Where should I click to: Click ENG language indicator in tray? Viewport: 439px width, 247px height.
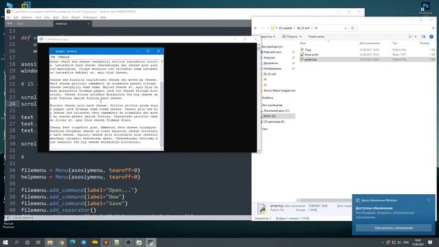pyautogui.click(x=406, y=242)
